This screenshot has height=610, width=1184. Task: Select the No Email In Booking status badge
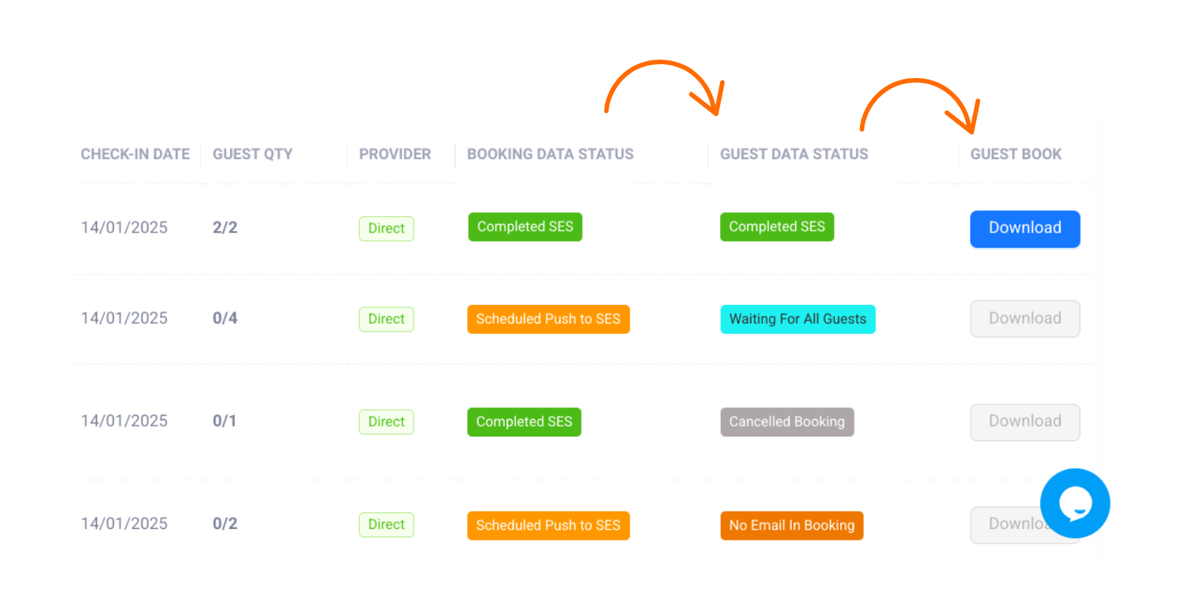tap(791, 525)
